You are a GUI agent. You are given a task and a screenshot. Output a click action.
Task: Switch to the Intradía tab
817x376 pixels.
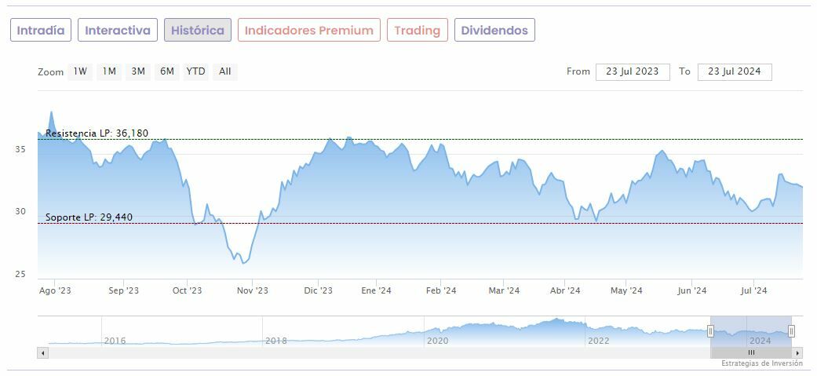[x=41, y=31]
